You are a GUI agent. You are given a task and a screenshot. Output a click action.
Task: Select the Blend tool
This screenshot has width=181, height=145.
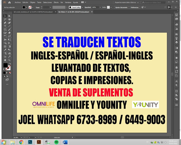(x=9, y=50)
